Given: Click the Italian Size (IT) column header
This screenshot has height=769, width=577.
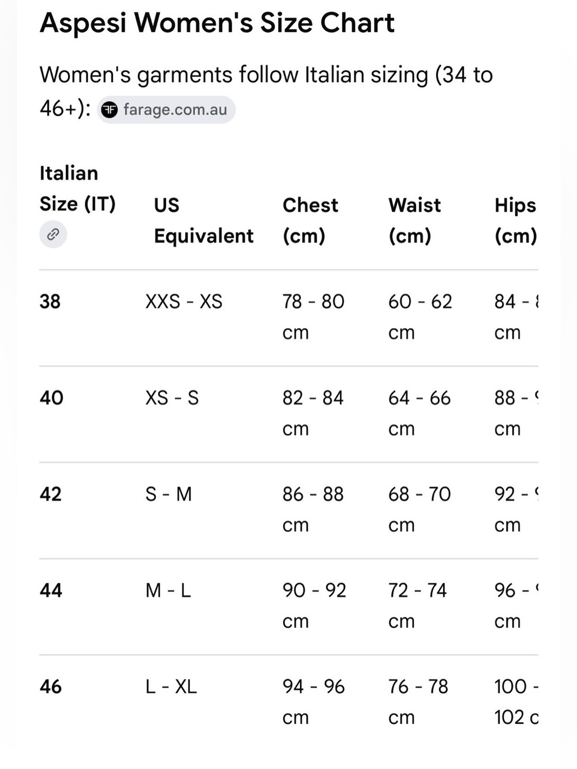Looking at the screenshot, I should 78,189.
